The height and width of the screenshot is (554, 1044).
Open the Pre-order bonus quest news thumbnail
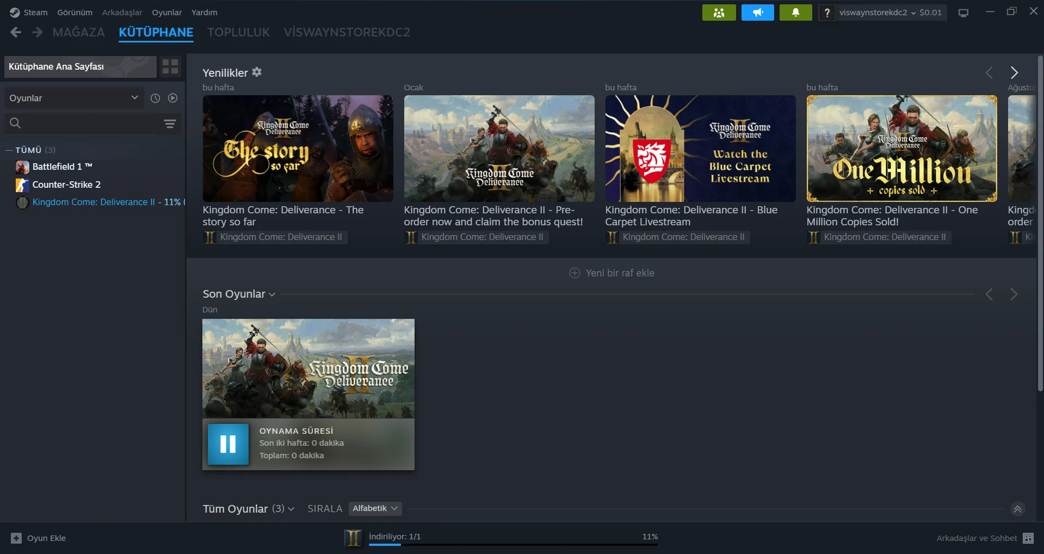tap(499, 149)
